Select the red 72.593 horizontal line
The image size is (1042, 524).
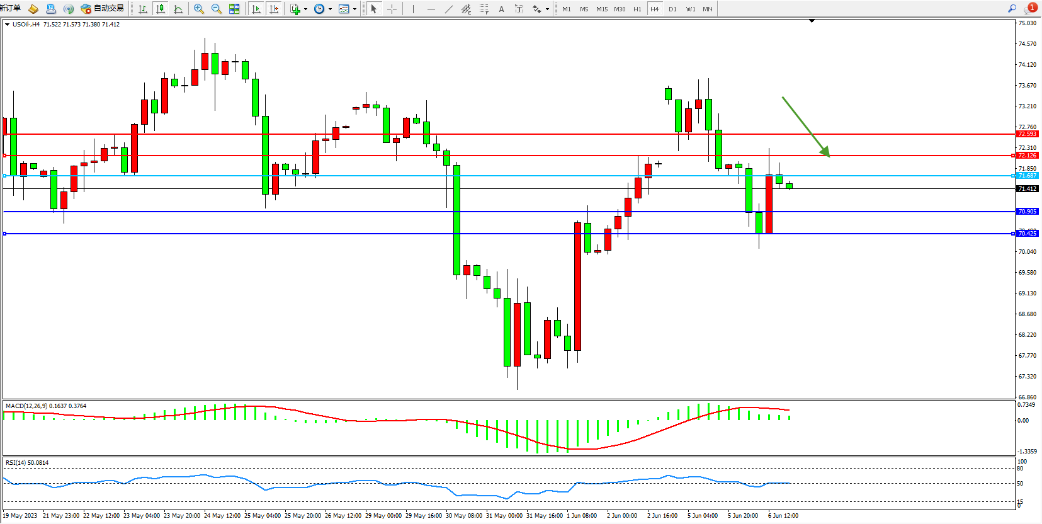pos(504,134)
